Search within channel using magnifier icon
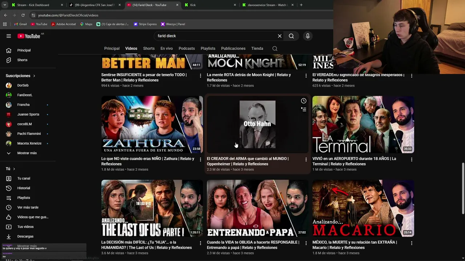The image size is (465, 261). pyautogui.click(x=275, y=49)
